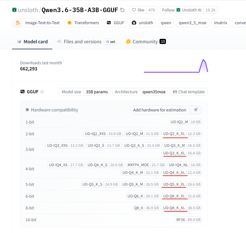
Task: Select UD-Q8_K_XL 38.5 GB quantization
Action: click(x=182, y=208)
